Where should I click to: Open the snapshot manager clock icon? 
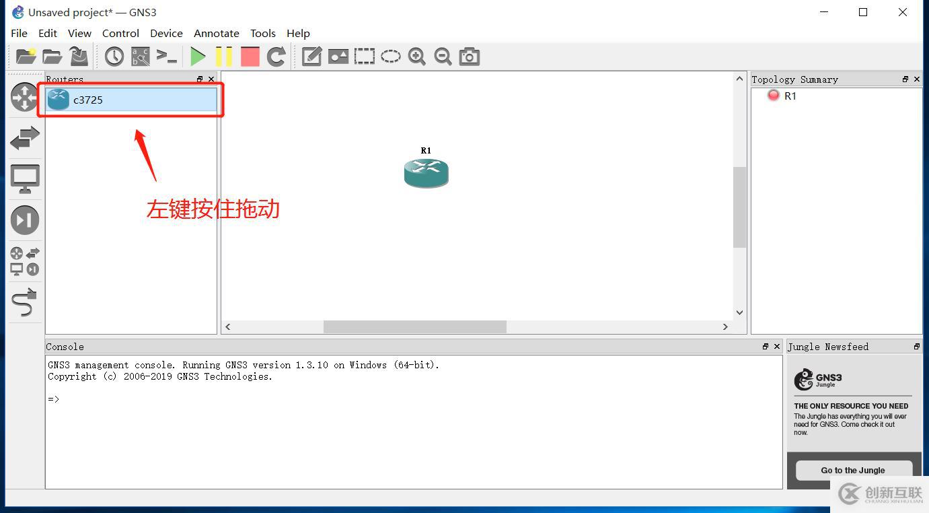[114, 57]
